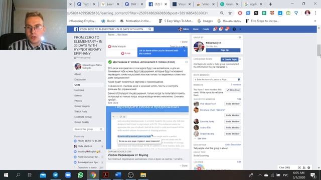Hide the suggested members list
The image size is (321, 180).
pos(239,99)
